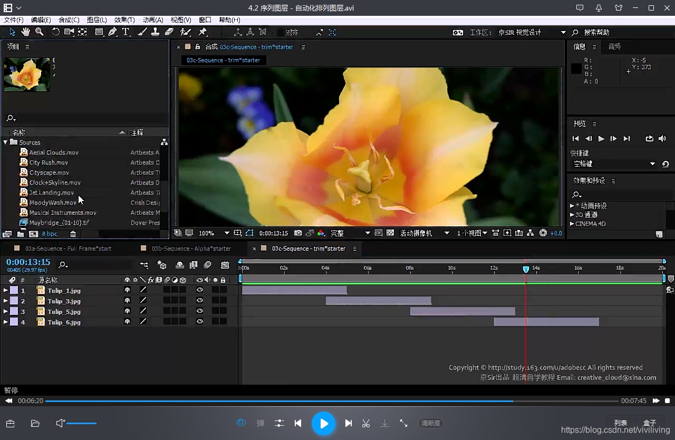Viewport: 675px width, 440px height.
Task: Open the 效果(T) menu
Action: 124,20
